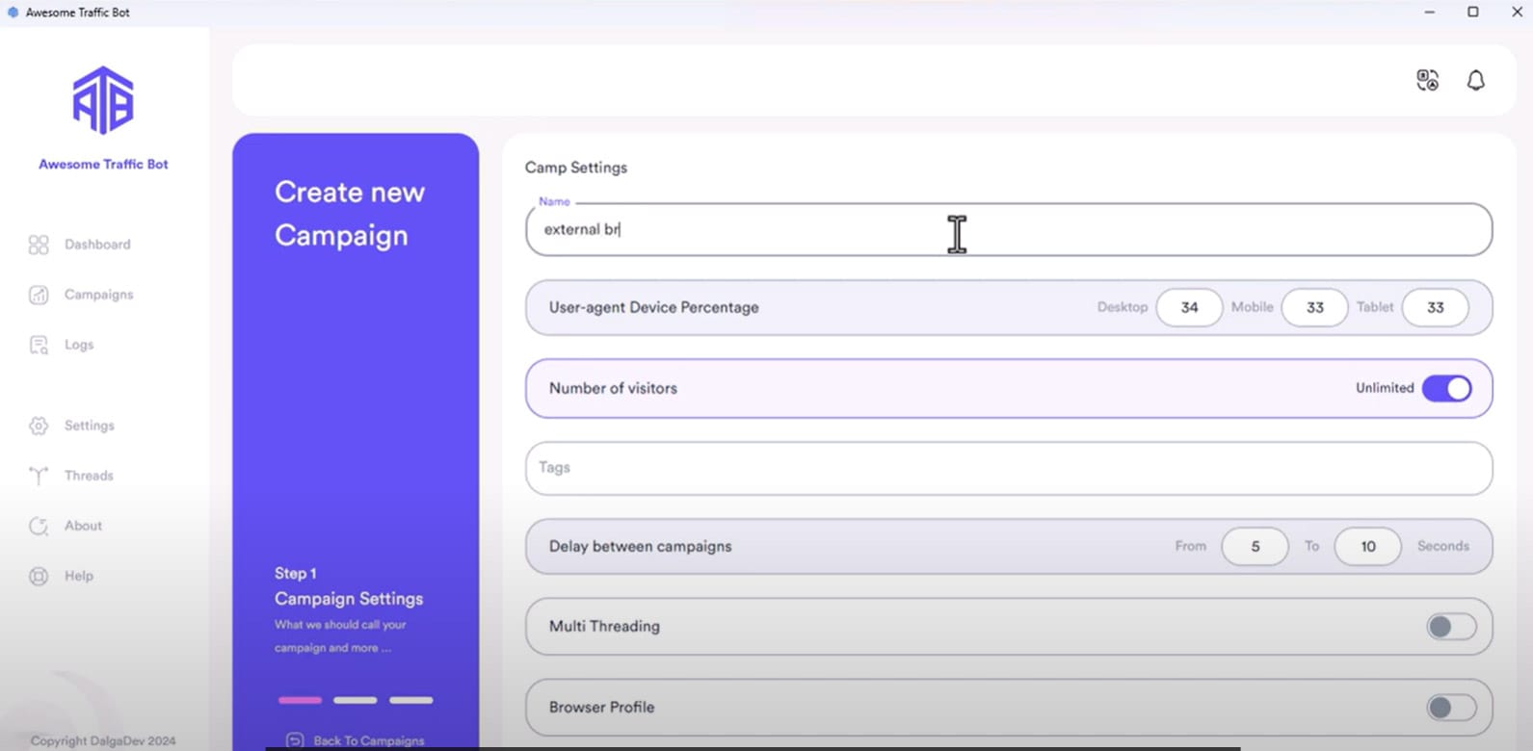This screenshot has height=751, width=1533.
Task: Open the Logs sidebar icon
Action: pos(39,345)
